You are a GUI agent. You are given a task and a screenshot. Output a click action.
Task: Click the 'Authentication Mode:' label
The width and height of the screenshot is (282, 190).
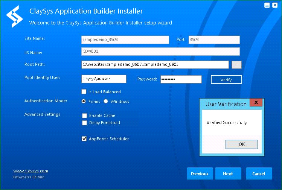[46, 101]
